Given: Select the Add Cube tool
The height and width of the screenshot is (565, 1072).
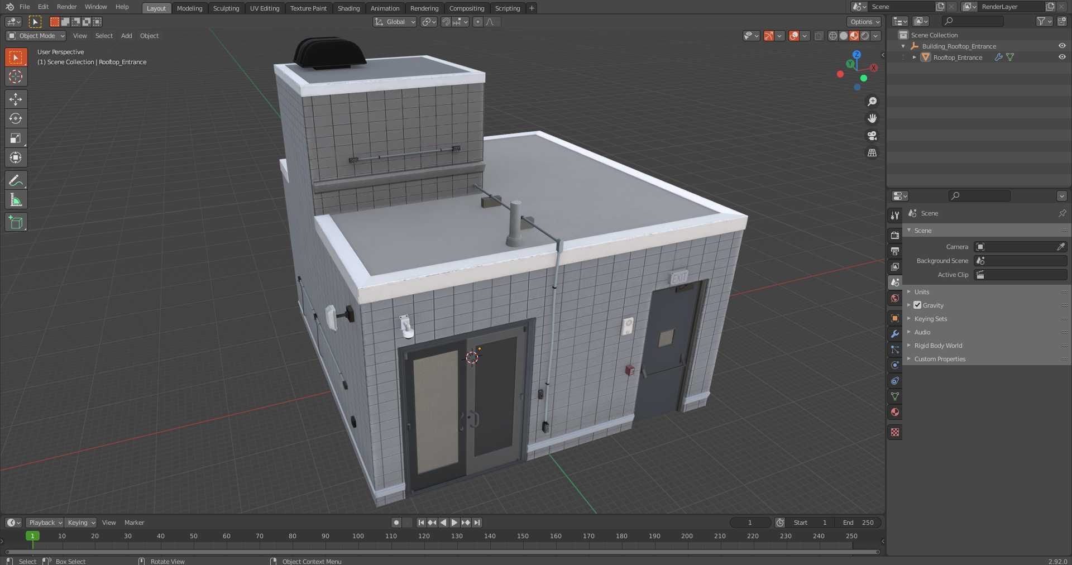Looking at the screenshot, I should click(x=16, y=222).
